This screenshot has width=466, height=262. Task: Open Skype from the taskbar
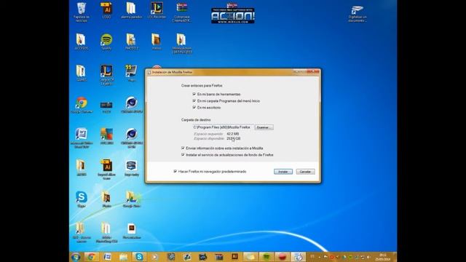139,257
